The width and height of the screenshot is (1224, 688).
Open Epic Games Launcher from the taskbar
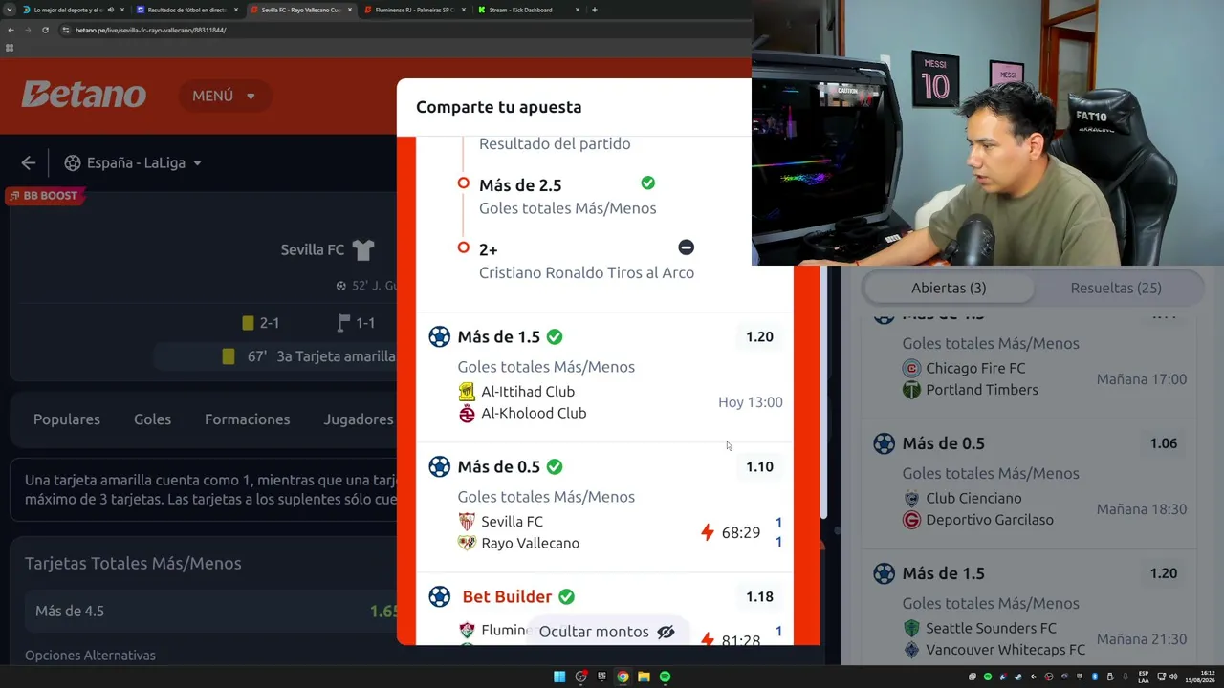click(x=601, y=677)
